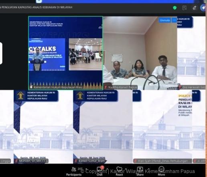This screenshot has height=177, width=207.
Task: Open the three-dot menu beside Unmute
Action: click(174, 20)
